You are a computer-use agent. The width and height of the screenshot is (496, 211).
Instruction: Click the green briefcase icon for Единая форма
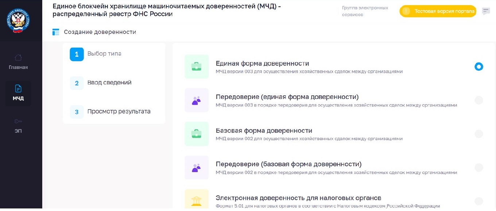tap(197, 67)
